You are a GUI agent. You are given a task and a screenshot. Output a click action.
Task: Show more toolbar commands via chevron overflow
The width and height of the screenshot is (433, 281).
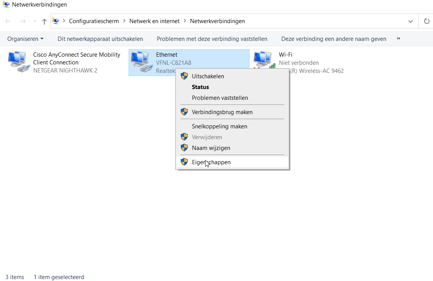click(399, 39)
